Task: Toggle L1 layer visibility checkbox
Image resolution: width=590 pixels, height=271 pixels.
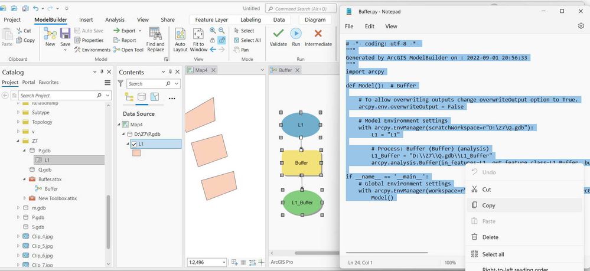Action: (134, 144)
